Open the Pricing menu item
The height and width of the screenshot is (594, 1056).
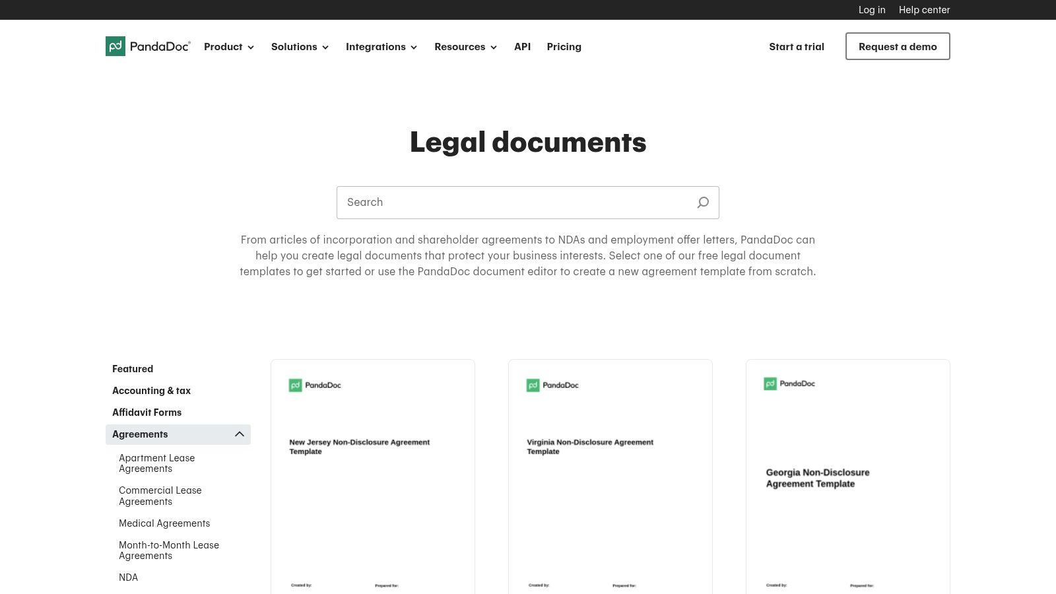[x=564, y=47]
